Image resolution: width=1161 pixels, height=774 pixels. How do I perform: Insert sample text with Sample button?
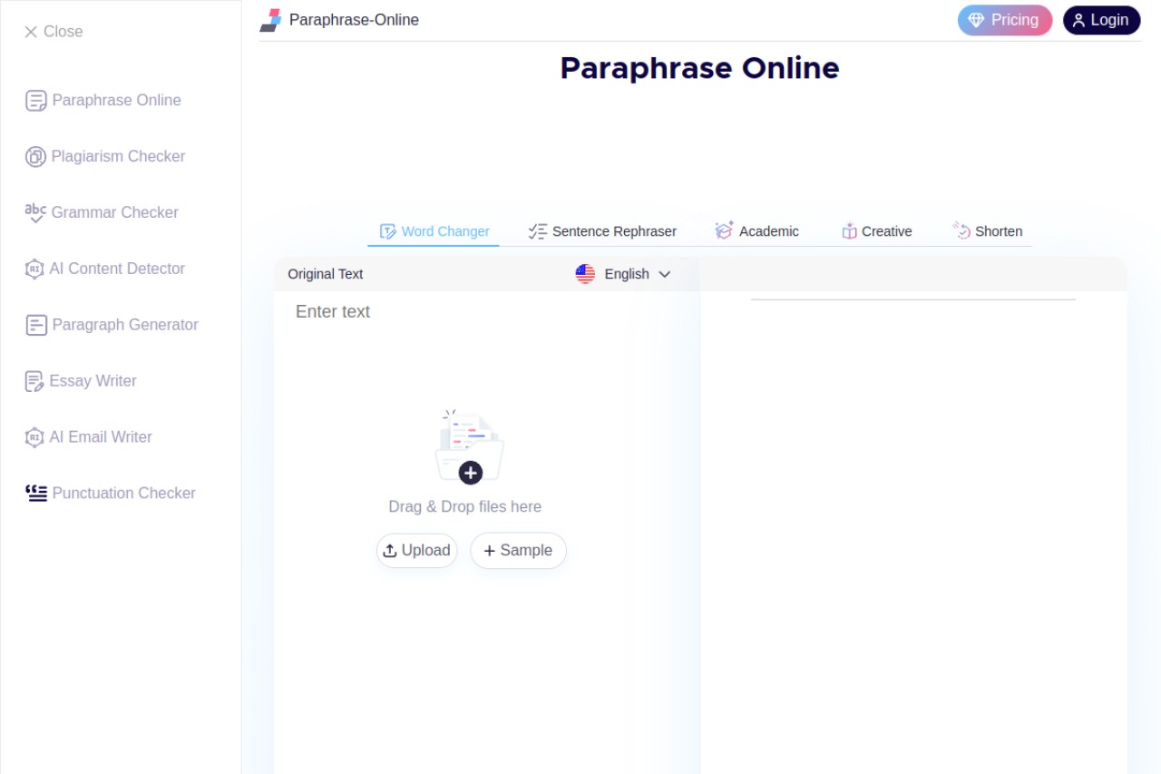coord(518,551)
